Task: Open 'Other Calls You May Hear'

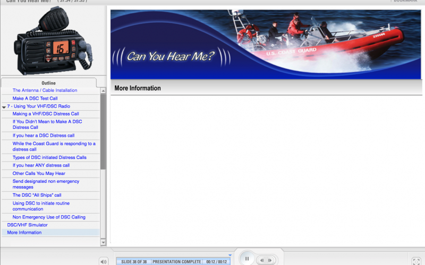Action: coord(39,173)
